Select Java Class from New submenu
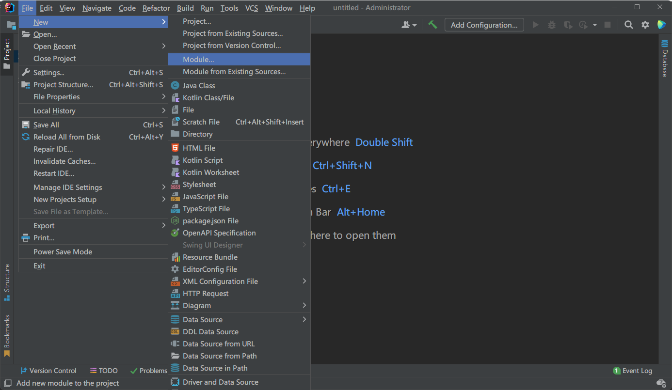Viewport: 672px width, 390px height. (199, 85)
